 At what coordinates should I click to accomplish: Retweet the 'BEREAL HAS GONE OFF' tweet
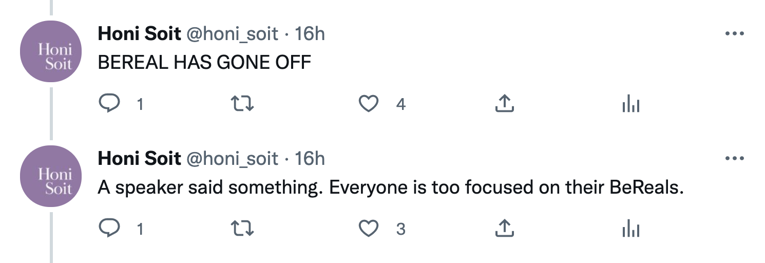242,104
